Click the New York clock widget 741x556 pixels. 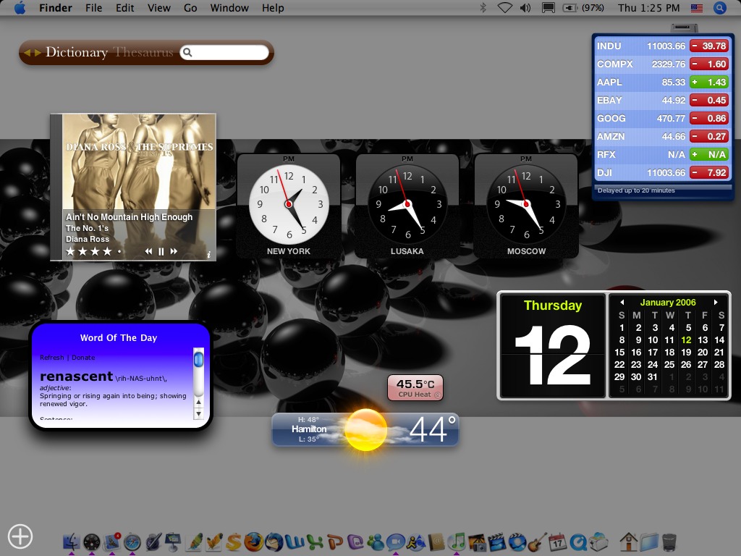click(x=289, y=206)
